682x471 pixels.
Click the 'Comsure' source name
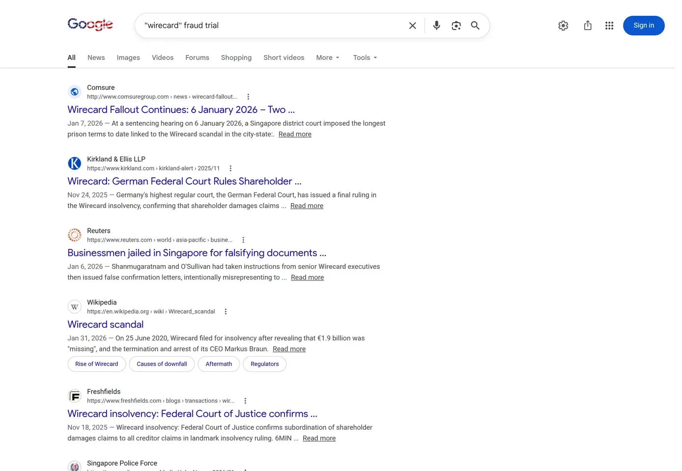pyautogui.click(x=101, y=87)
